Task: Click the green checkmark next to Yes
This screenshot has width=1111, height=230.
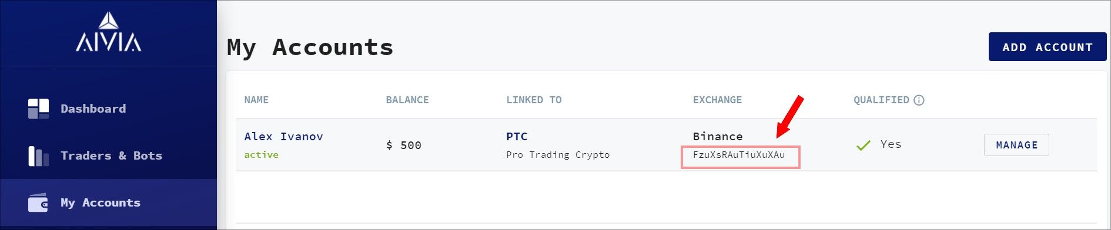Action: (x=864, y=145)
